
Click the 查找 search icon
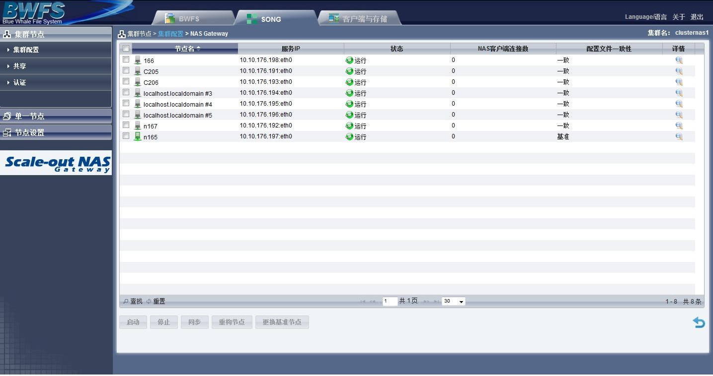click(126, 301)
